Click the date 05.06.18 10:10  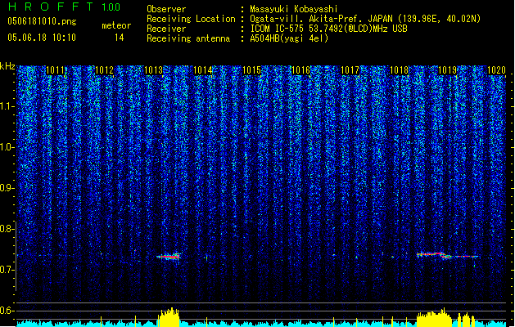[x=42, y=38]
